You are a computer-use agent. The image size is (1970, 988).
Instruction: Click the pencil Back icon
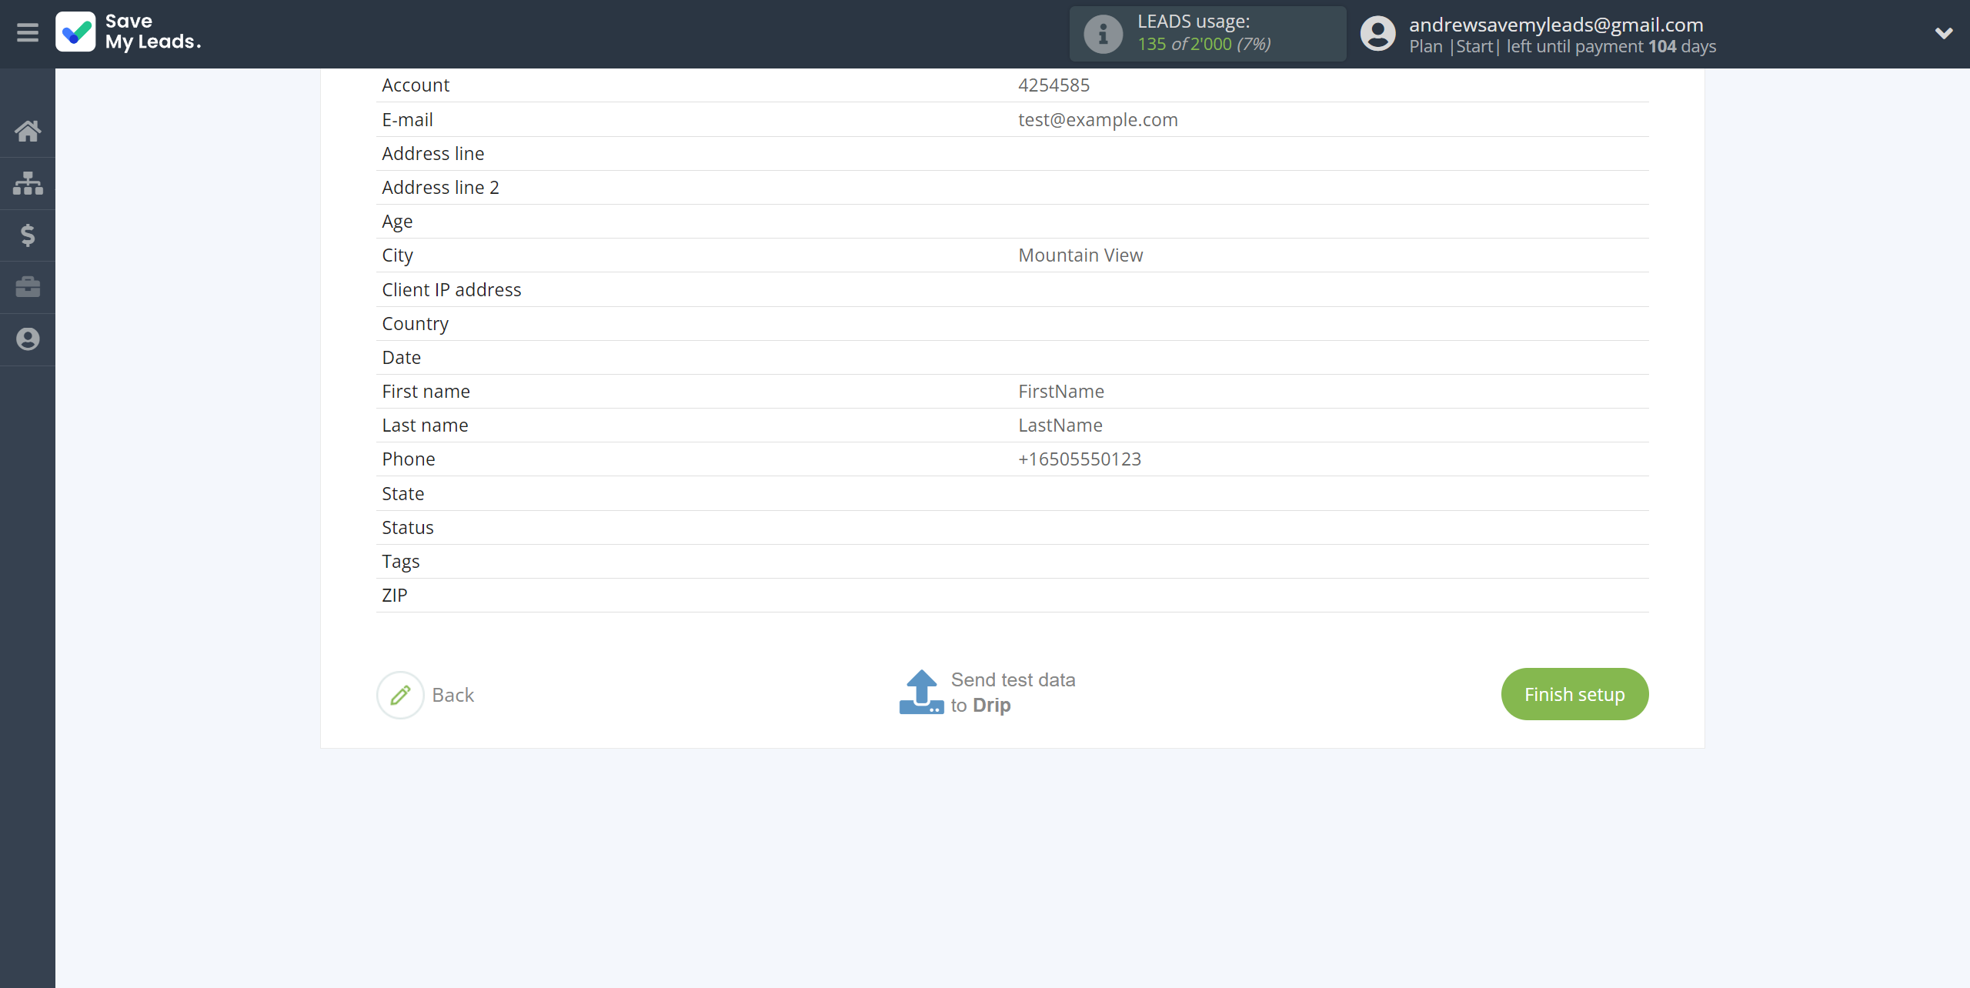(400, 695)
